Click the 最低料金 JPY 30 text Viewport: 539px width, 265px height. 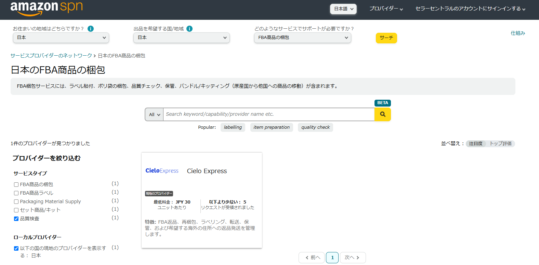click(172, 202)
